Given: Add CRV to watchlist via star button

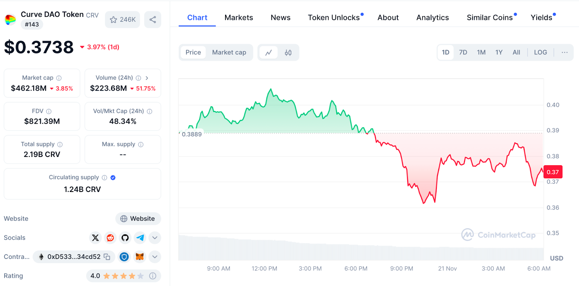Looking at the screenshot, I should (x=123, y=20).
